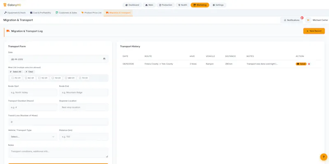Click the Notes text area
The image size is (329, 164).
pos(58,153)
